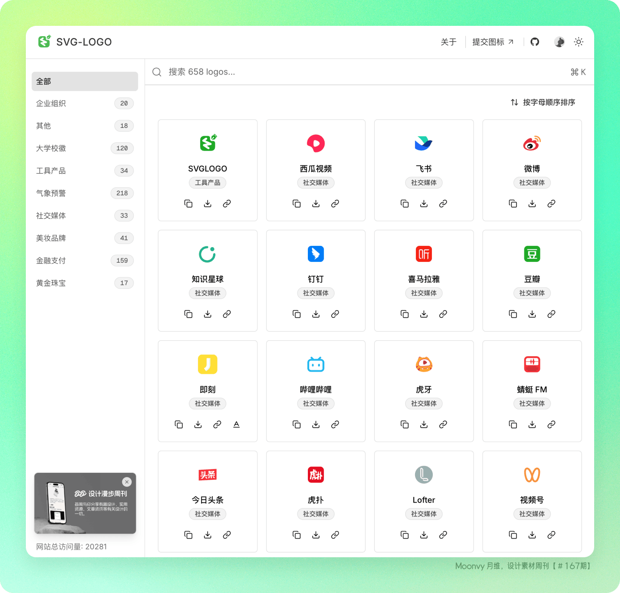Close the 设计漫步周刊 promo banner
The width and height of the screenshot is (620, 593).
(x=127, y=482)
